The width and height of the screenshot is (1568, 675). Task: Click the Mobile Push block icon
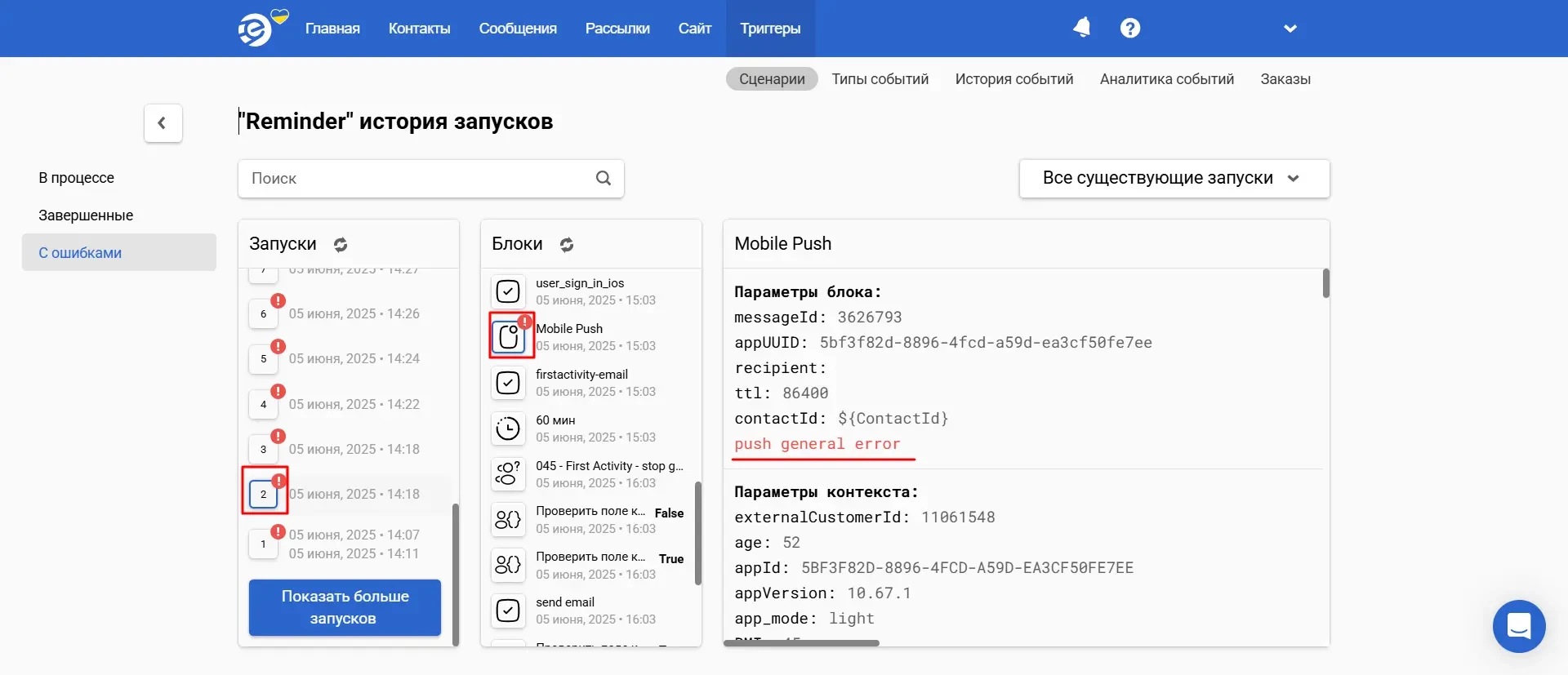pos(509,336)
